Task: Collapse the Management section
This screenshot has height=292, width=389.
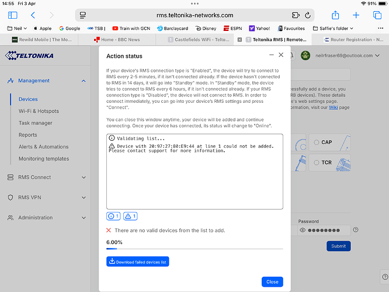Action: [x=84, y=81]
